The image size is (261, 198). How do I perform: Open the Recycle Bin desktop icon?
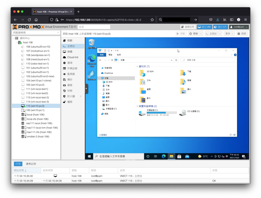92,44
